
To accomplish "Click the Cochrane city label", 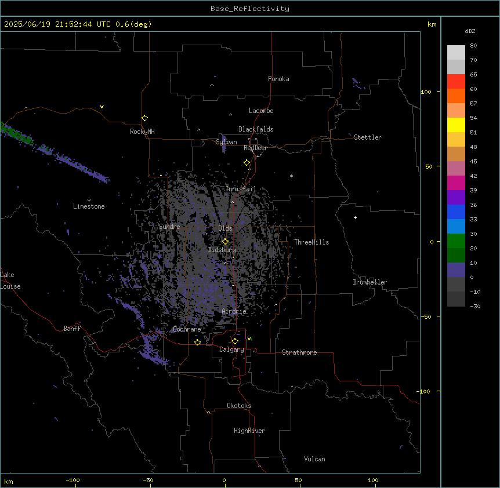I will [187, 329].
